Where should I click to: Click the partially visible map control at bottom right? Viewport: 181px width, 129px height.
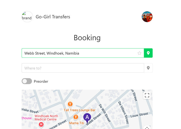pyautogui.click(x=147, y=127)
